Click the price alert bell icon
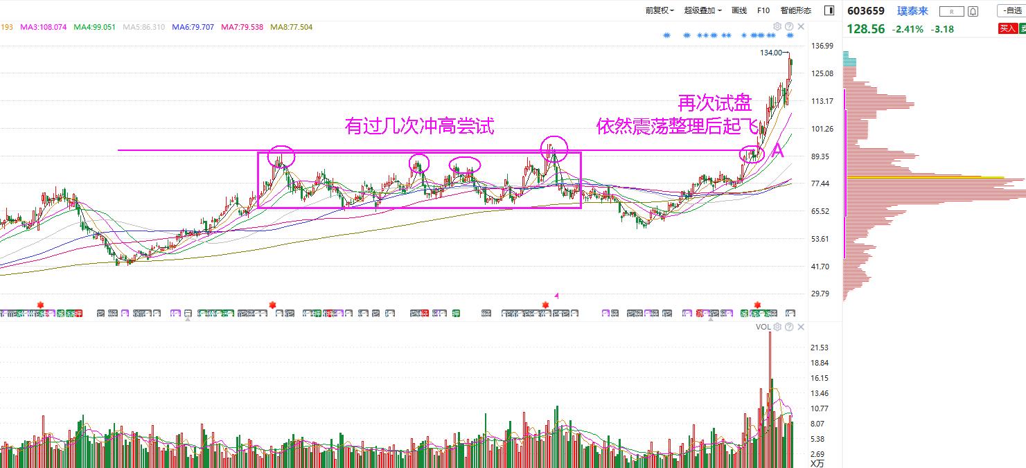Screen dimensions: 1026x468 (x=973, y=11)
